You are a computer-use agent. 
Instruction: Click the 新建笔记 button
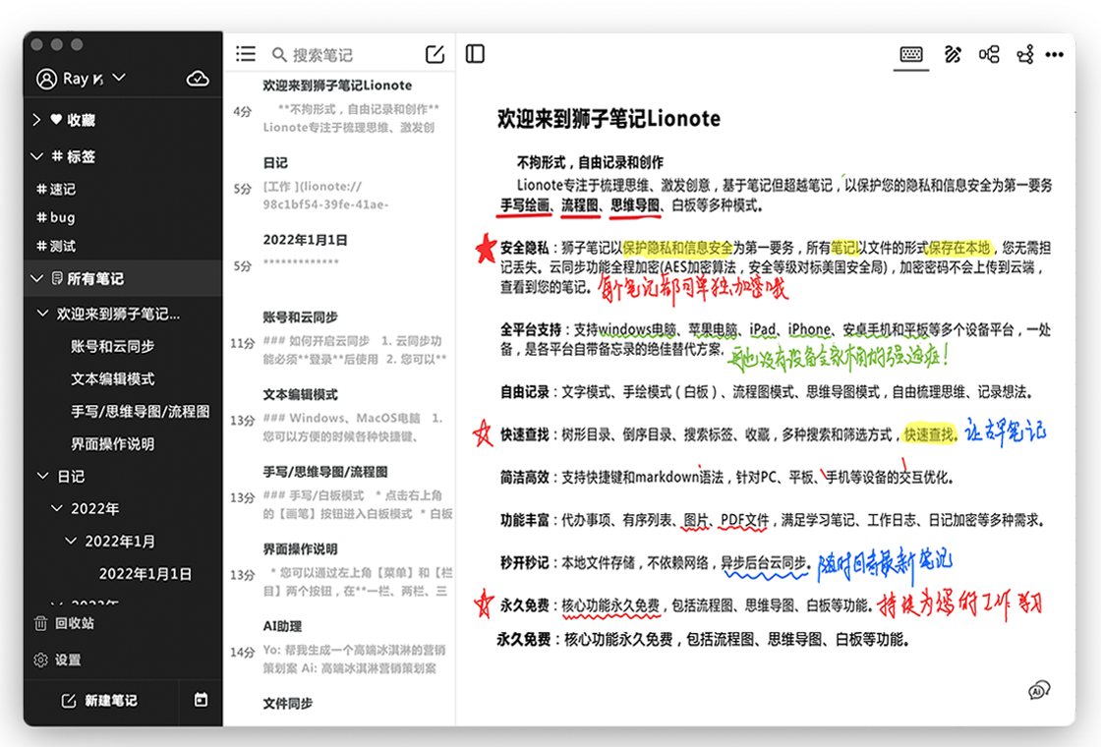[99, 700]
